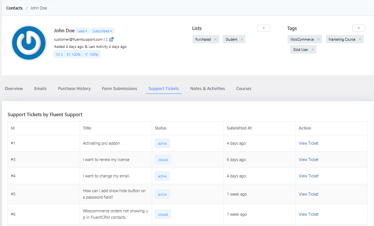
Task: Click the Marketing Course tag label
Action: (342, 40)
